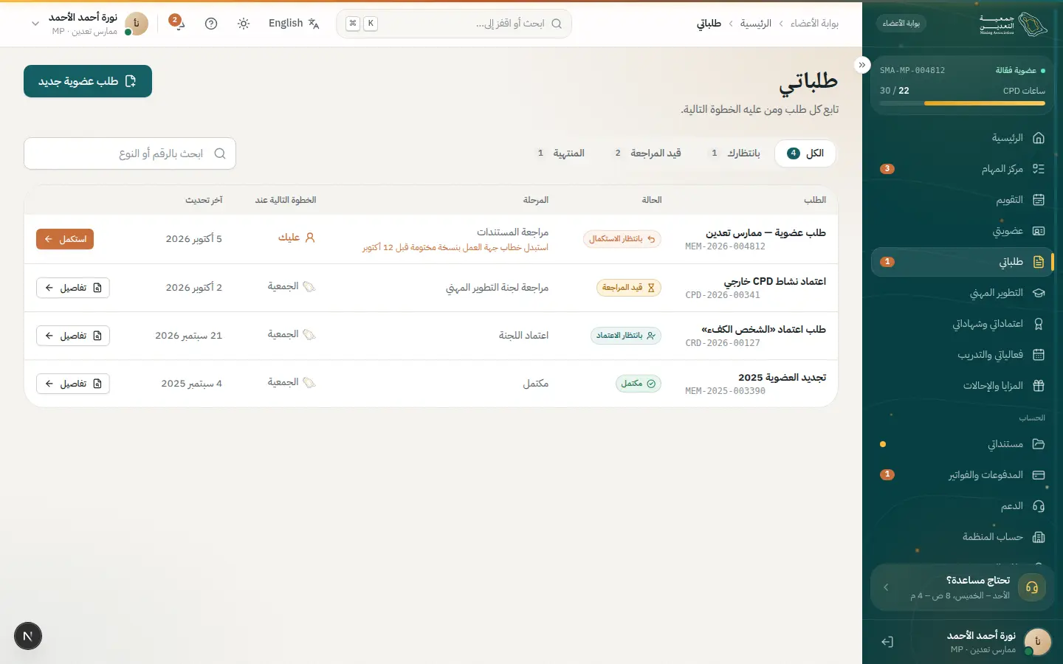Click the CPD hours progress bar
This screenshot has height=664, width=1063.
963,103
